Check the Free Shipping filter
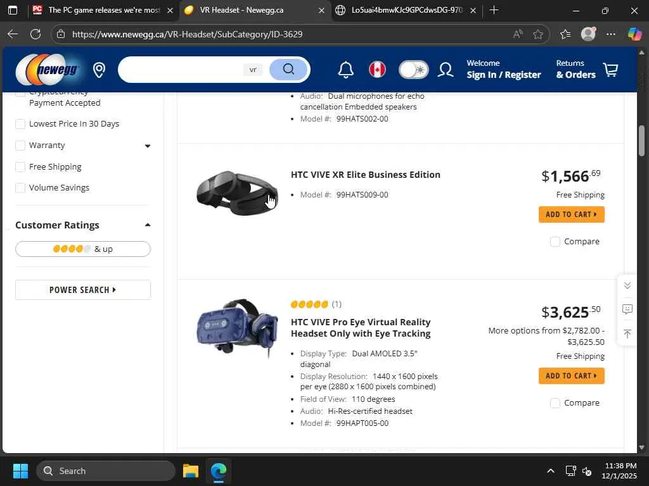The width and height of the screenshot is (649, 486). 21,166
